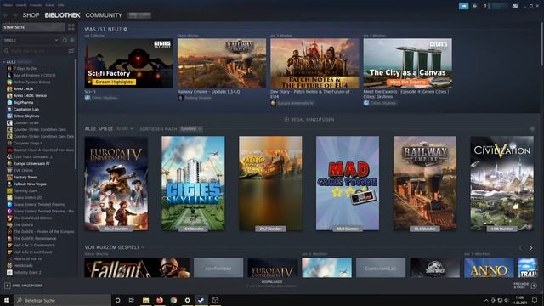Show previous recently played games arrow
This screenshot has width=544, height=306.
[x=520, y=248]
